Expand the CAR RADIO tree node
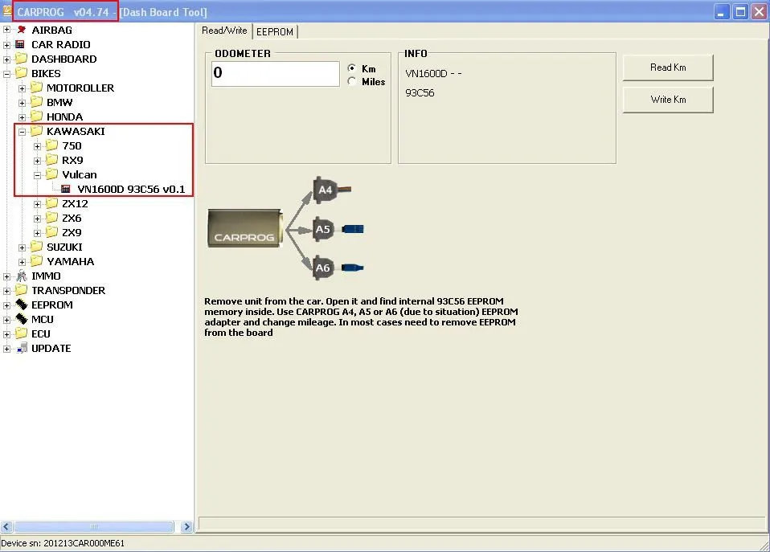This screenshot has height=552, width=770. tap(7, 45)
